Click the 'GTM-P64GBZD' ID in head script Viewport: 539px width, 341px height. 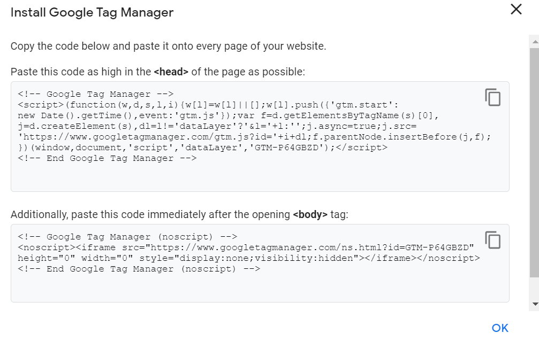[286, 148]
